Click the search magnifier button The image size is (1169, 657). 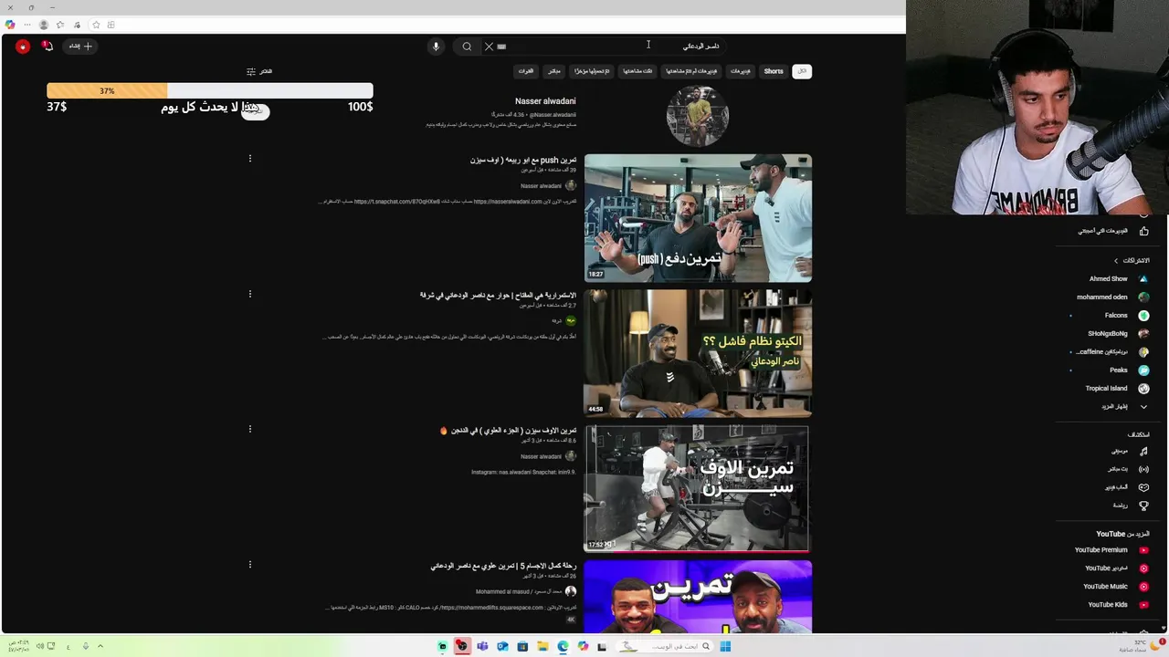[x=467, y=47]
